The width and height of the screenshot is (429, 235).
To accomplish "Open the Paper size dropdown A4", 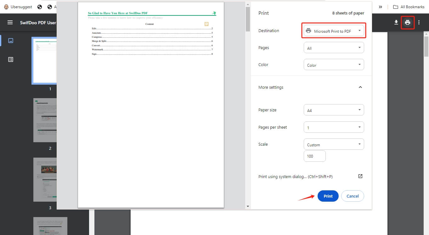I will click(334, 110).
